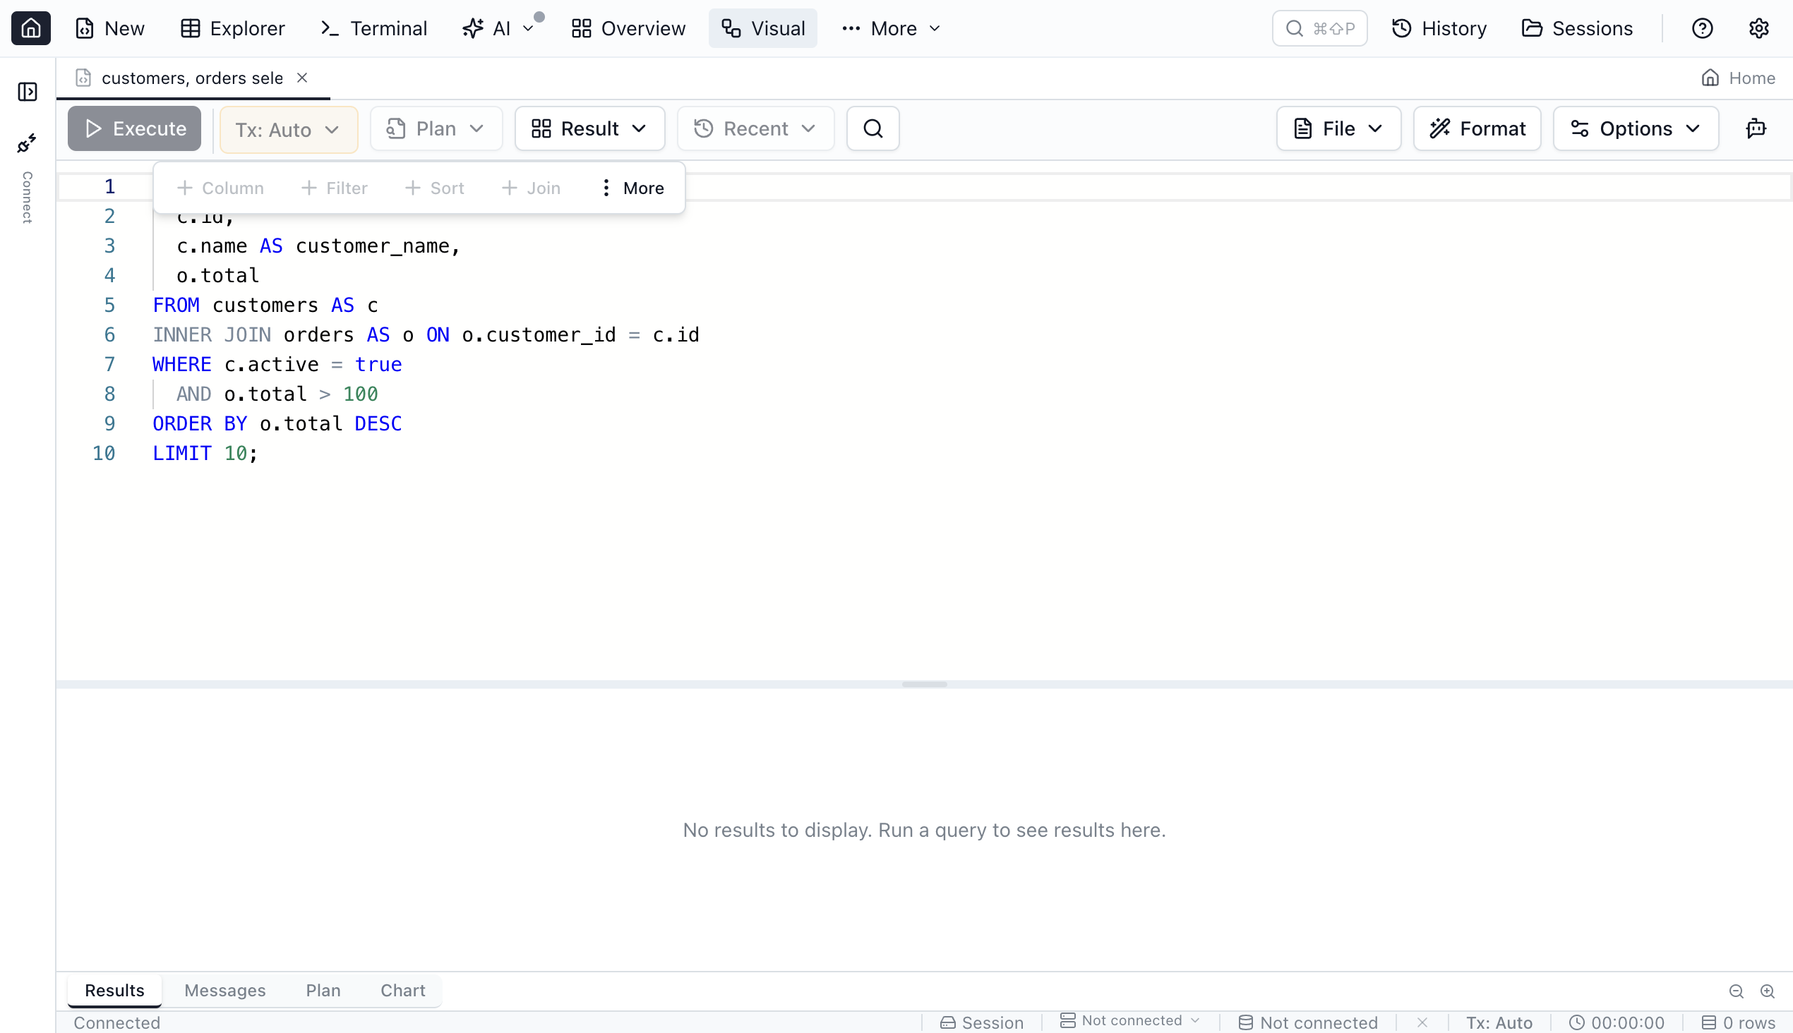Switch to the bottom Plan tab
This screenshot has width=1793, height=1033.
tap(323, 991)
